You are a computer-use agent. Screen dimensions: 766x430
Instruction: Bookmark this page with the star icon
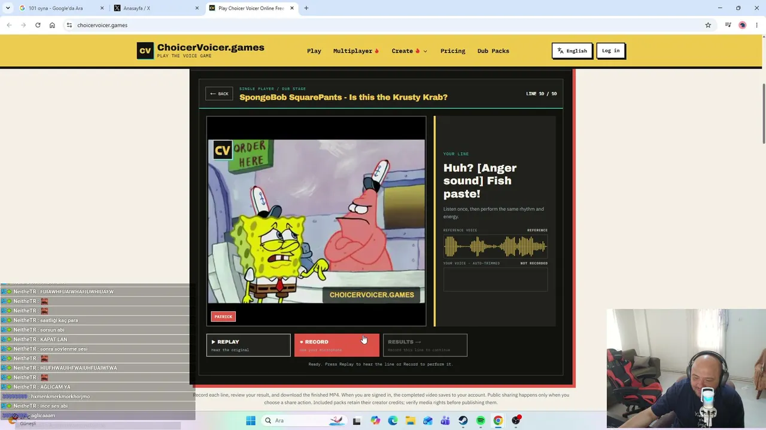(708, 25)
